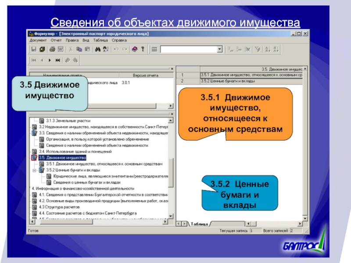The image size is (351, 263).
Task: Click the Sort ascending A-Z icon
Action: (267, 49)
